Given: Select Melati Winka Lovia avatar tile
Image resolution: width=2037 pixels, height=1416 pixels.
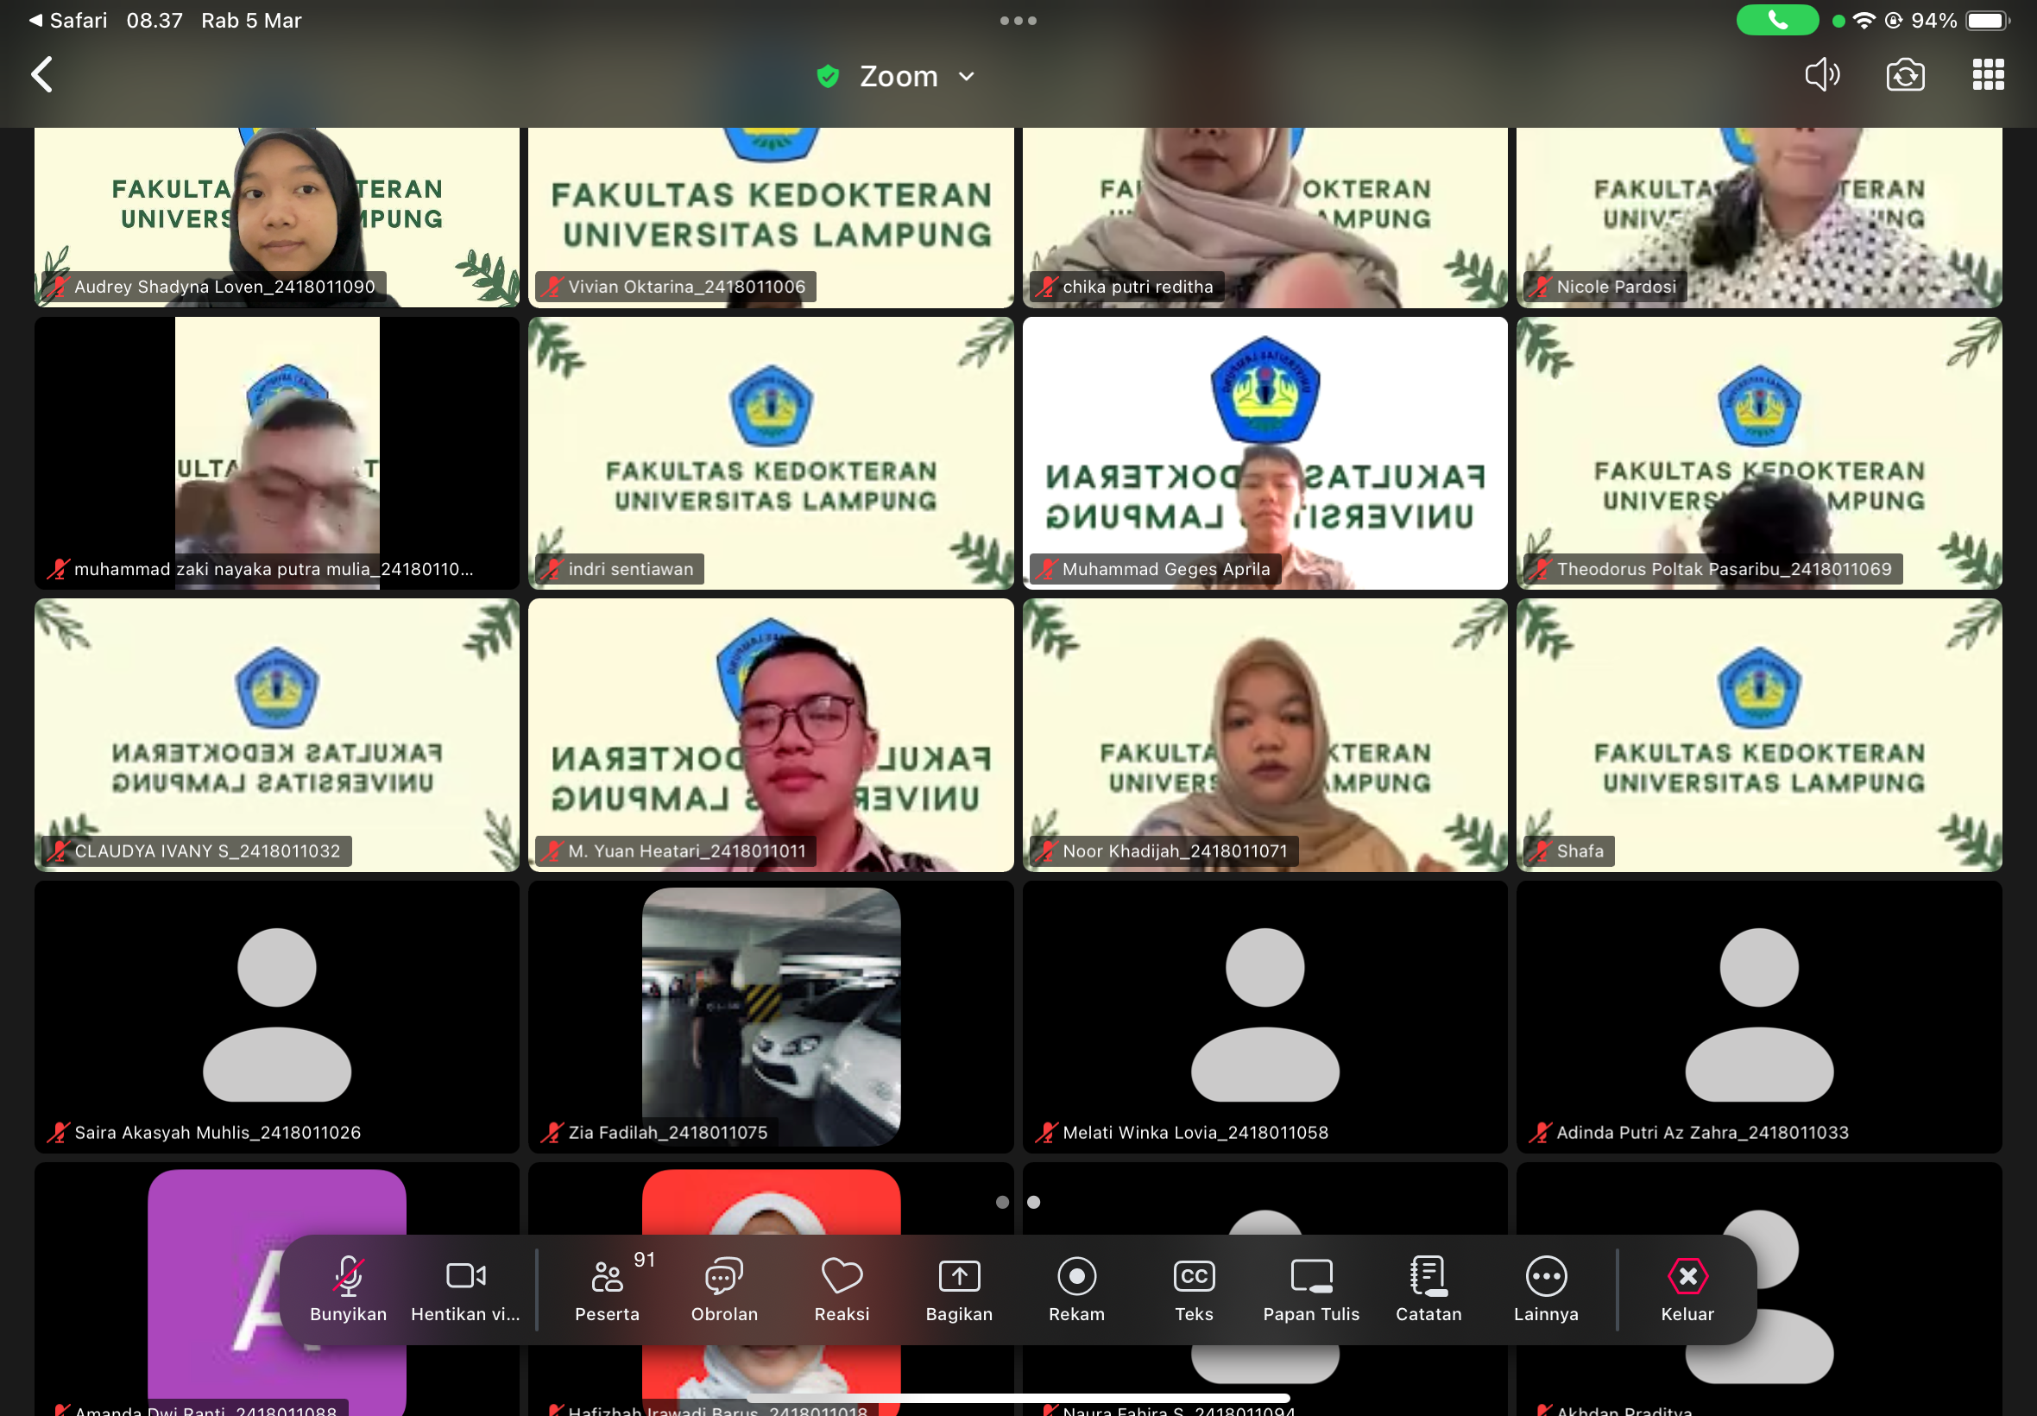Looking at the screenshot, I should coord(1264,1017).
